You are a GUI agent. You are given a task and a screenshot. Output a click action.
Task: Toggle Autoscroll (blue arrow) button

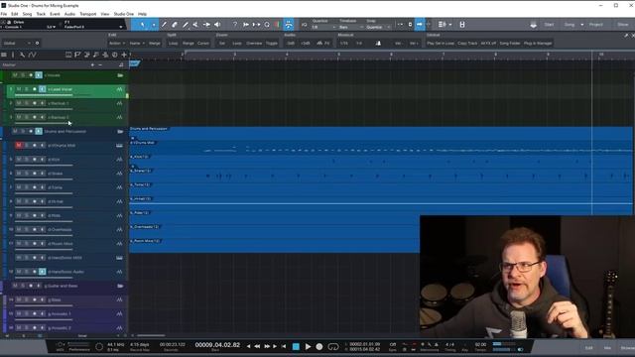pyautogui.click(x=420, y=25)
